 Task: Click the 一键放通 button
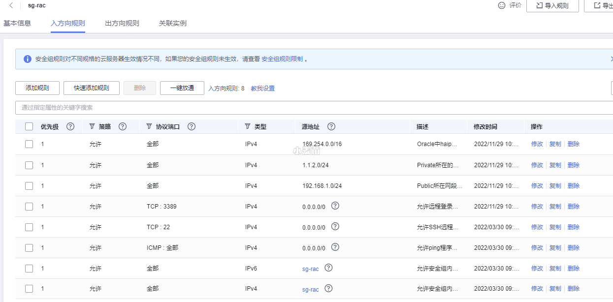tap(182, 88)
